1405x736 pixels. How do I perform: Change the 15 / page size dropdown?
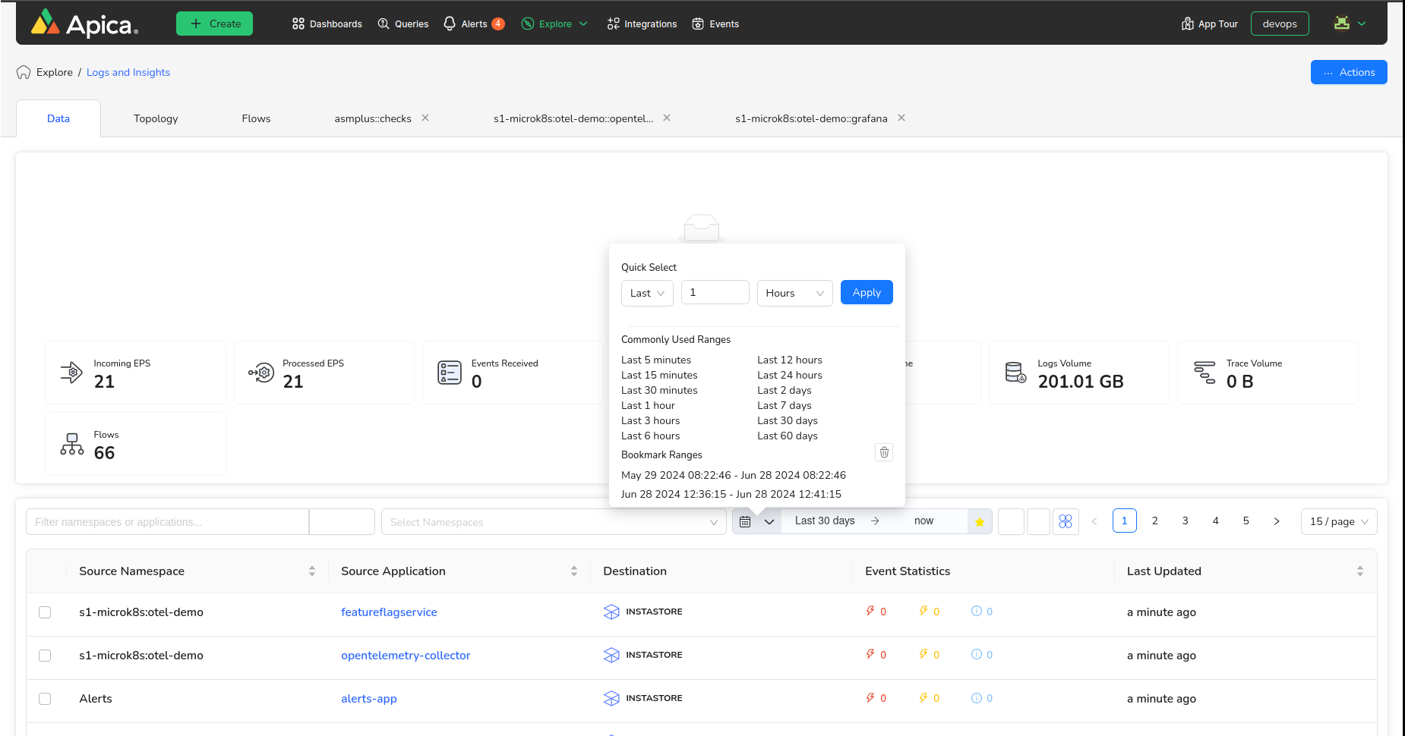[x=1338, y=522]
